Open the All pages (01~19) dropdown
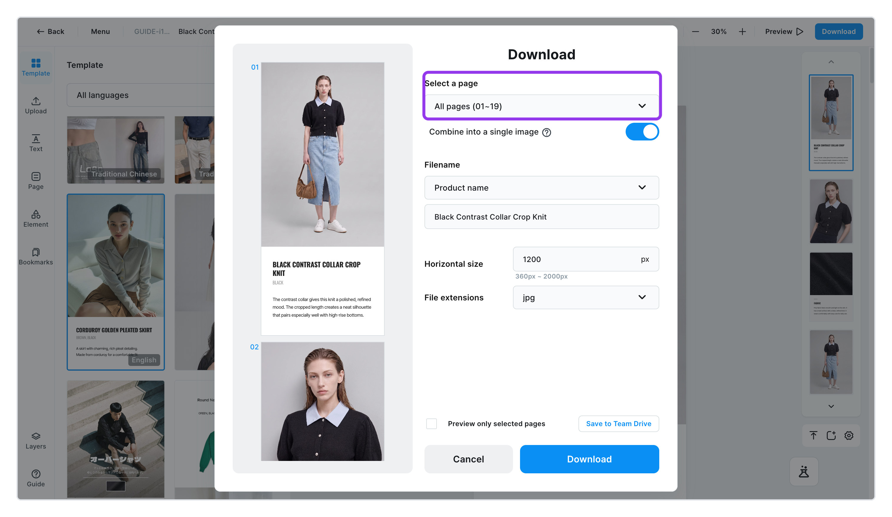The width and height of the screenshot is (892, 517). click(541, 106)
